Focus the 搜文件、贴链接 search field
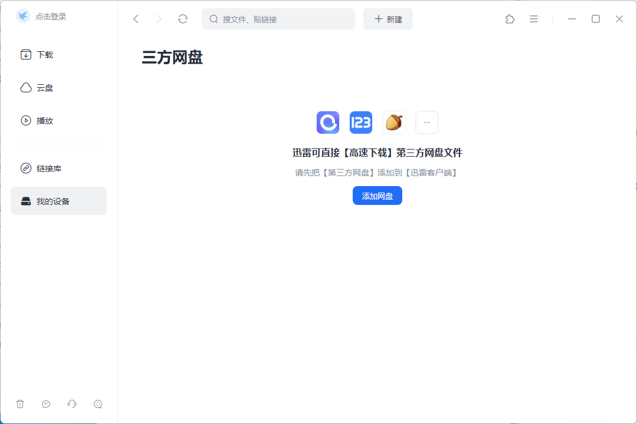The width and height of the screenshot is (637, 424). [x=278, y=19]
